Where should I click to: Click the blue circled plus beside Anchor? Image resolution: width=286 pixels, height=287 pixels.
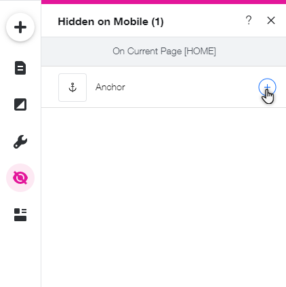(x=267, y=87)
